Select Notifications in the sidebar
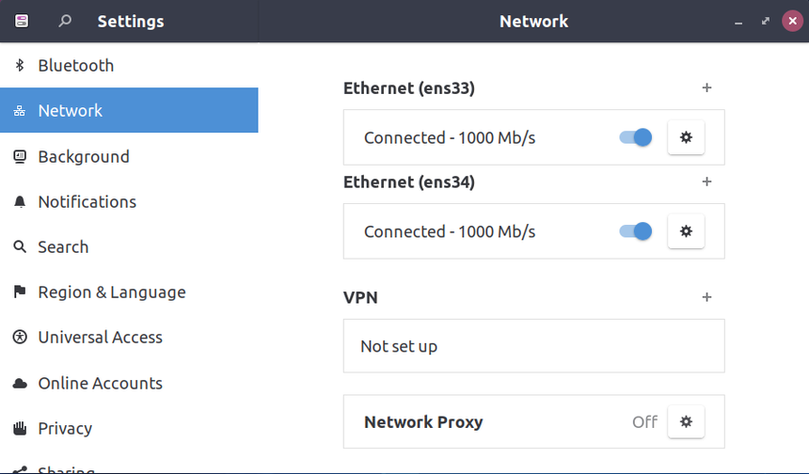Viewport: 809px width, 474px height. [x=87, y=202]
